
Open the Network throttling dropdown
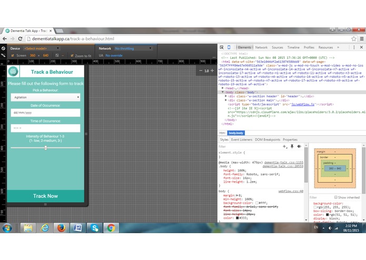[x=133, y=48]
